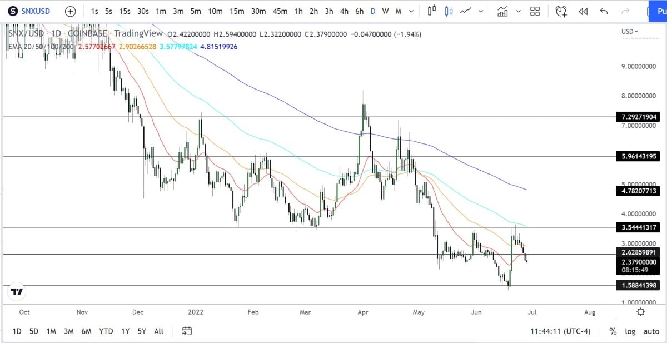The height and width of the screenshot is (343, 667).
Task: Open the Indicators icon
Action: (x=503, y=11)
